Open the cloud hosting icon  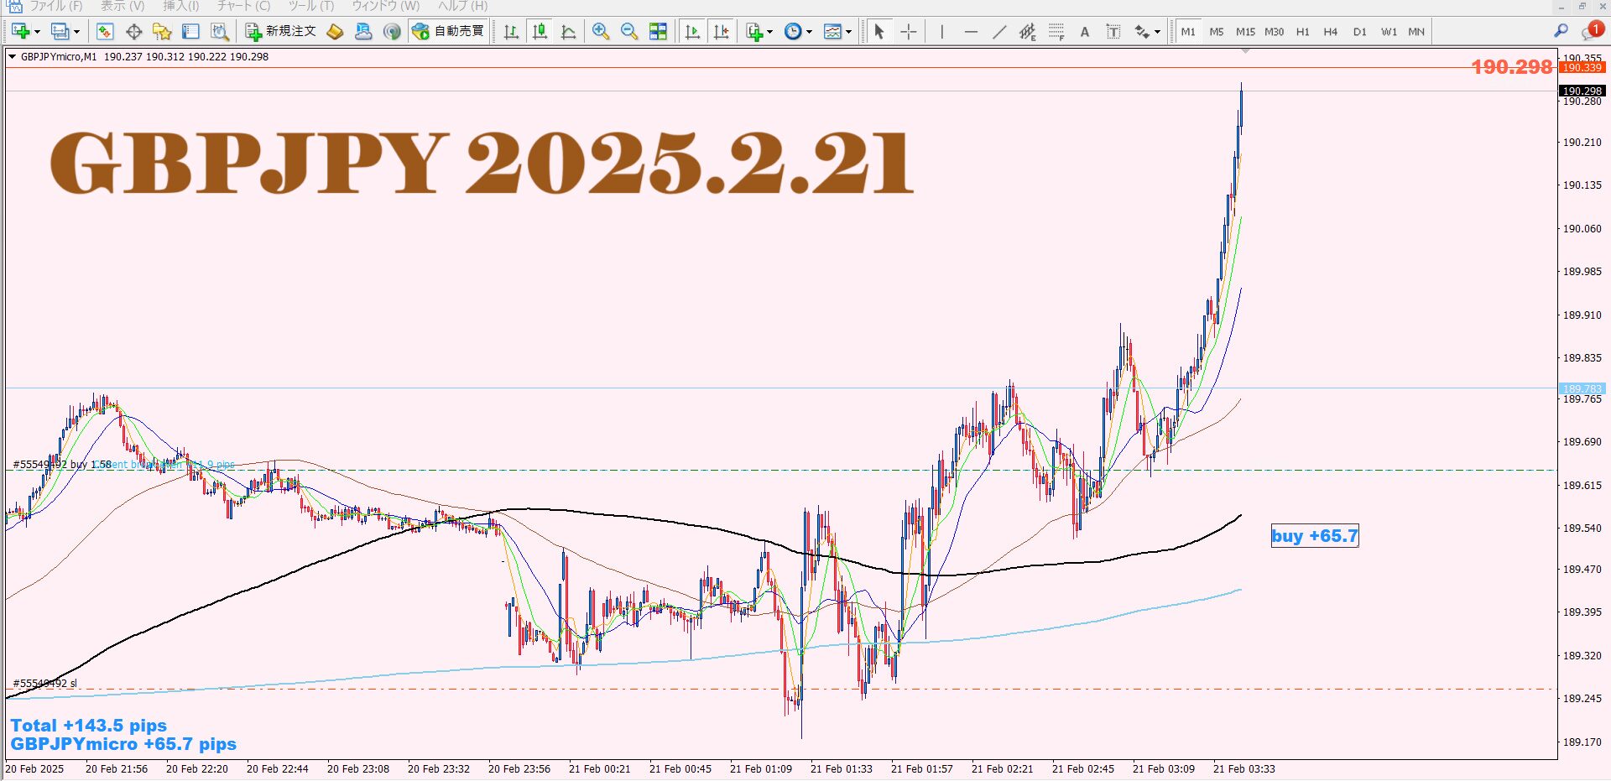pyautogui.click(x=363, y=32)
